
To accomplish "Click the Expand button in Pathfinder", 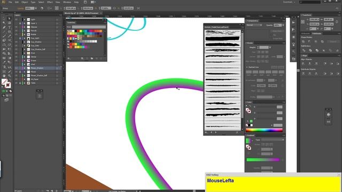I will pyautogui.click(x=333, y=42).
